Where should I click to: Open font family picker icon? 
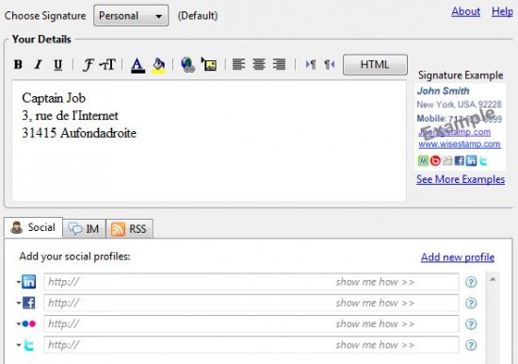point(89,64)
